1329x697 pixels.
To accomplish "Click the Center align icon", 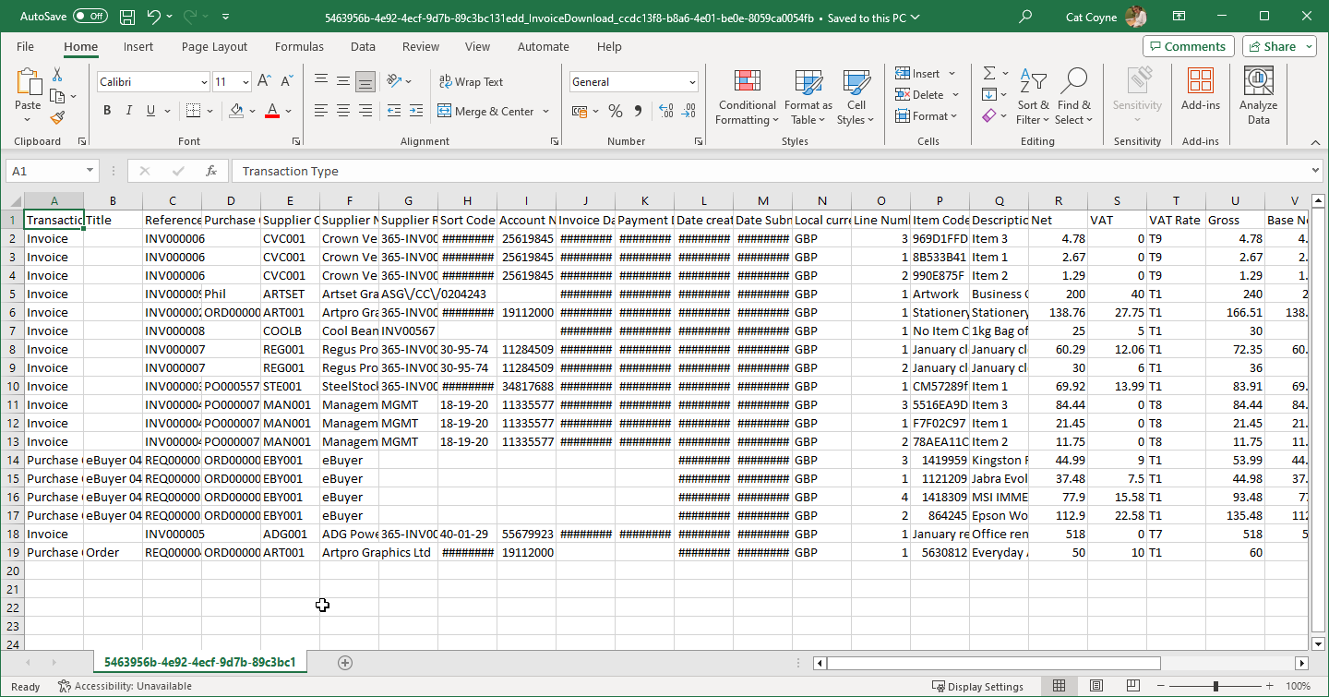I will pos(342,111).
